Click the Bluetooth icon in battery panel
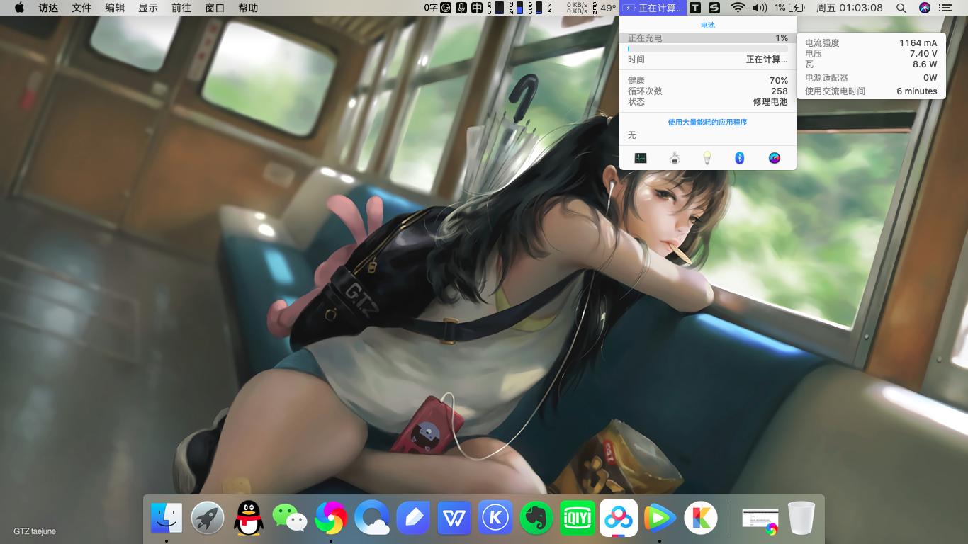The width and height of the screenshot is (968, 544). [739, 158]
